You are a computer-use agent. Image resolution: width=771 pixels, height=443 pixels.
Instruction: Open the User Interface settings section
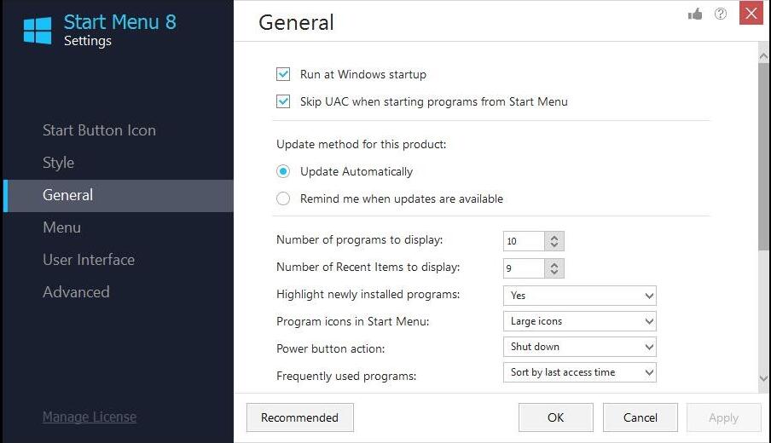tap(89, 259)
